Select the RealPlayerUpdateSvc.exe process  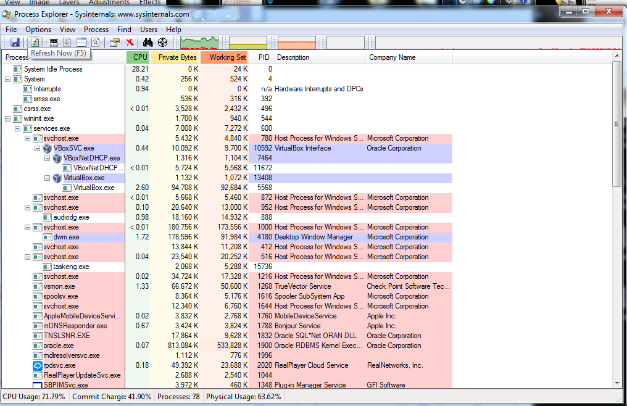[227, 375]
